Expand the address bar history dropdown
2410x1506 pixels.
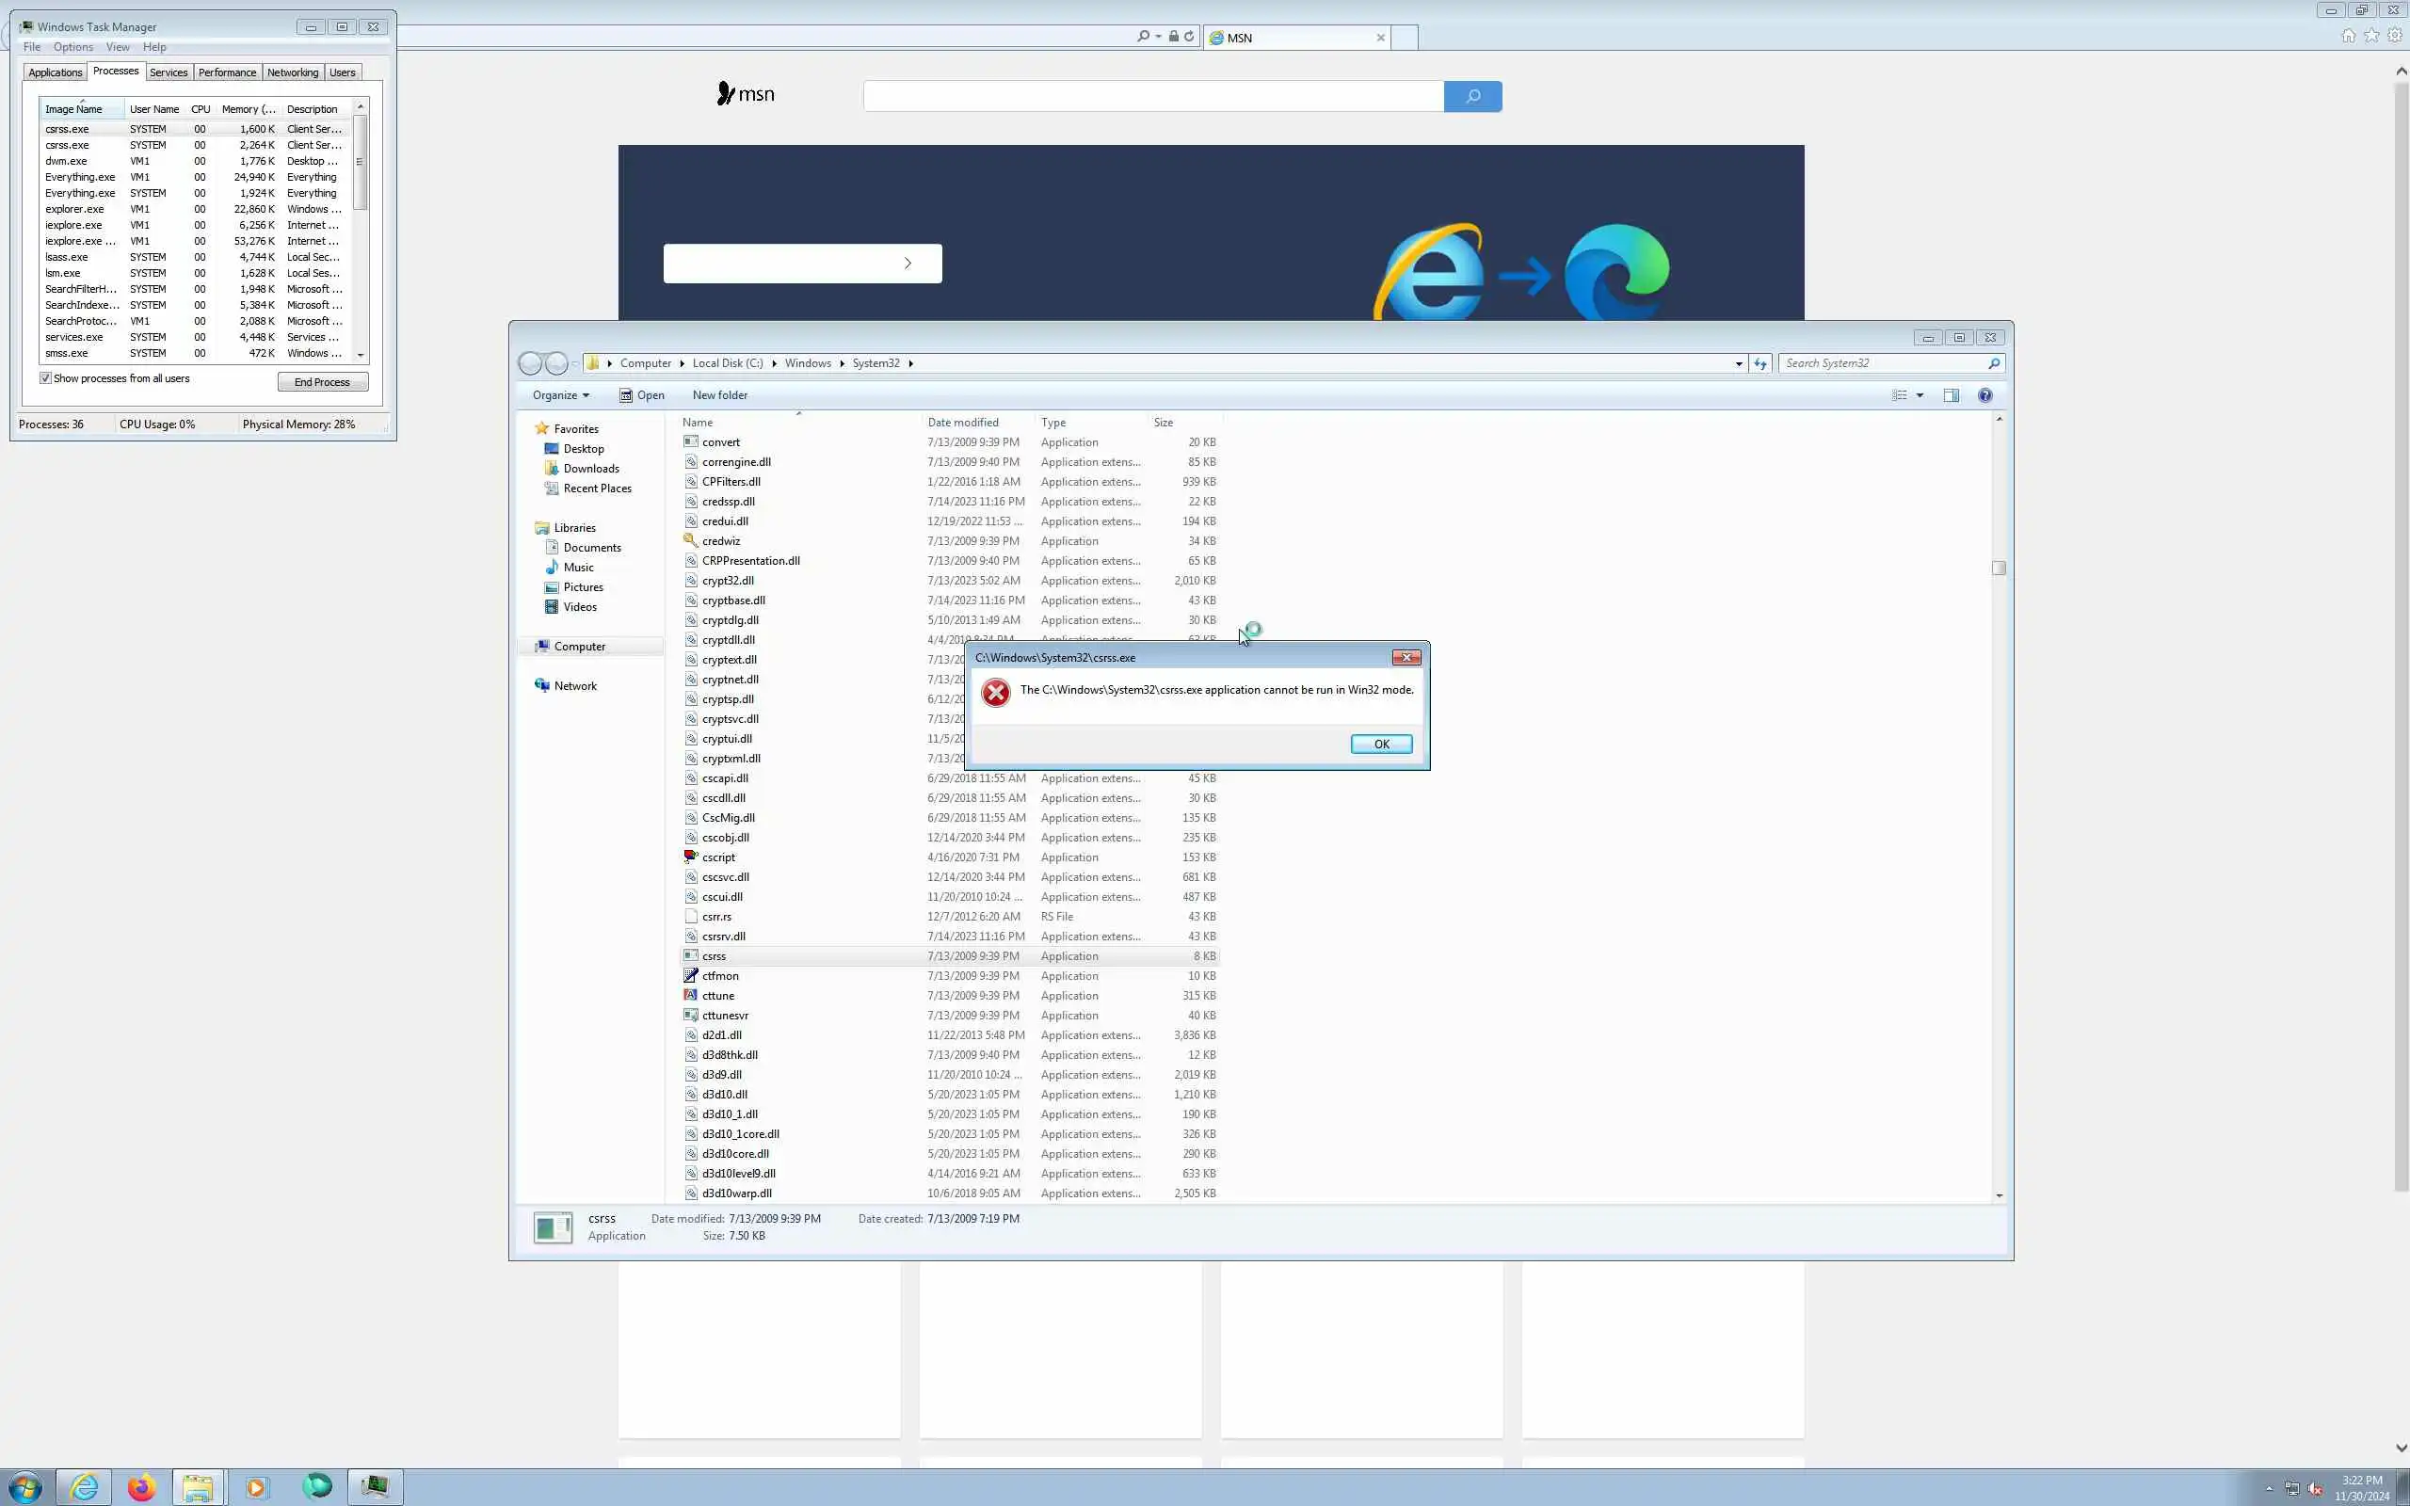[1739, 363]
